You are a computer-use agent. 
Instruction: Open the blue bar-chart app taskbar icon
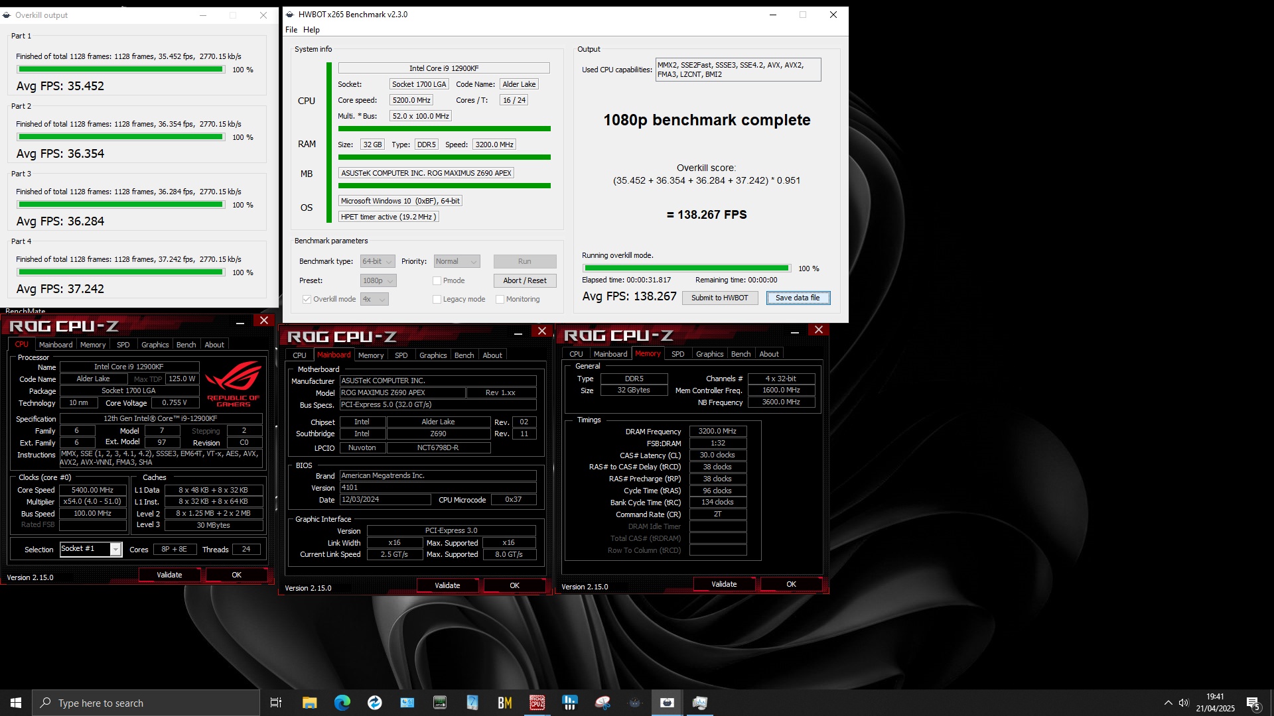(x=569, y=703)
